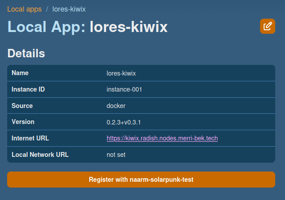
Task: Click the Local App: lores-kiwix page title
Action: coord(87,27)
